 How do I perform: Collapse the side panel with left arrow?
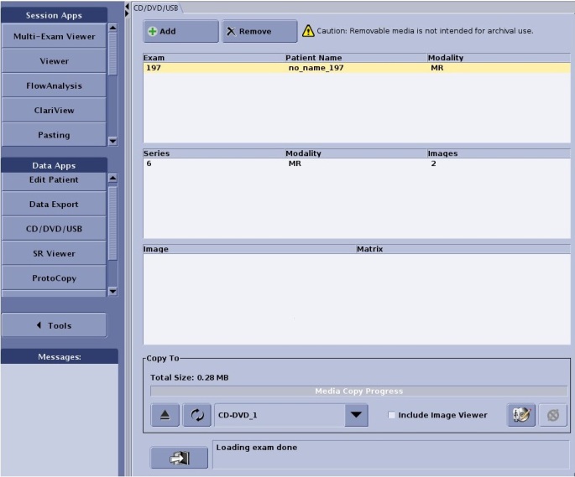[127, 8]
